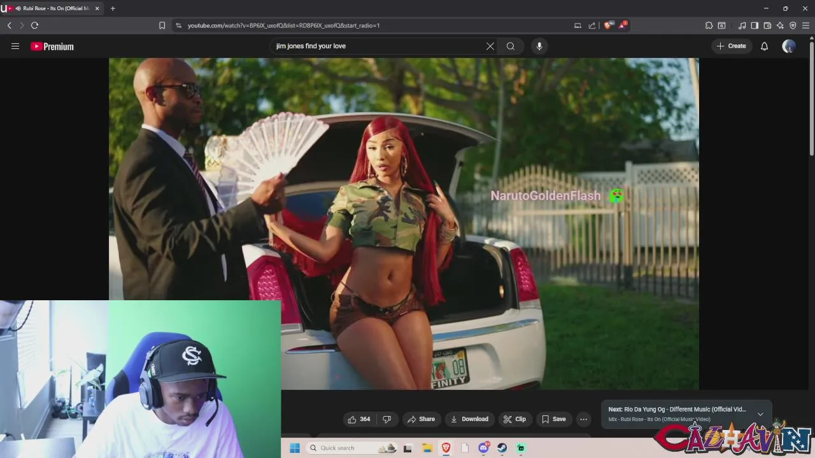Open Brave Rewards triangle icon
815x458 pixels.
622,25
